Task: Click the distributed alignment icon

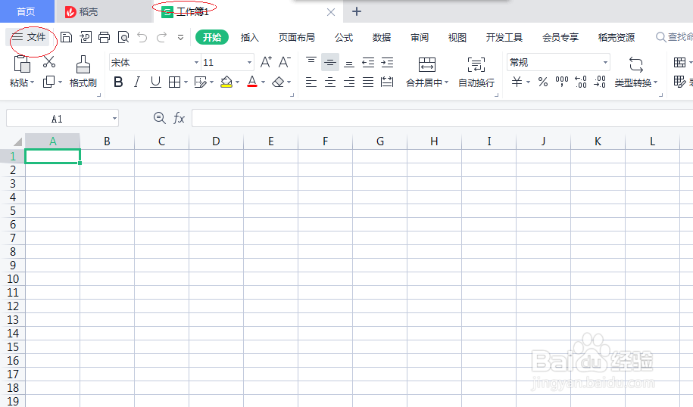Action: point(387,82)
